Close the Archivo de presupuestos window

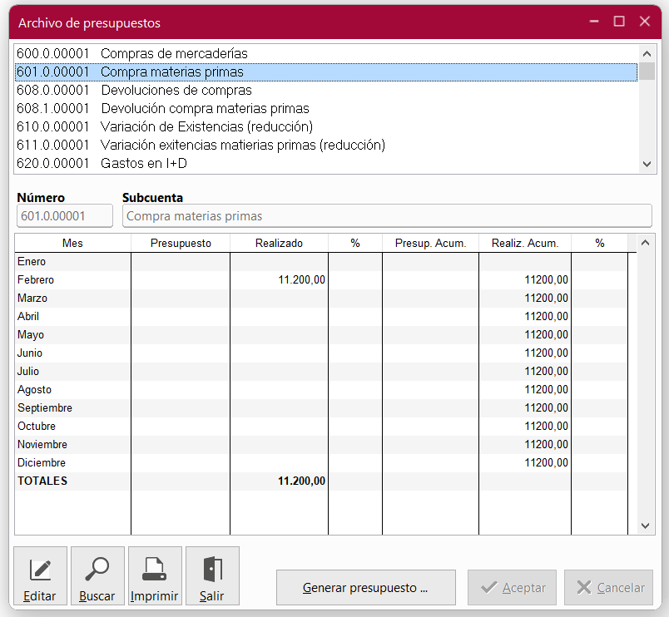pos(645,22)
